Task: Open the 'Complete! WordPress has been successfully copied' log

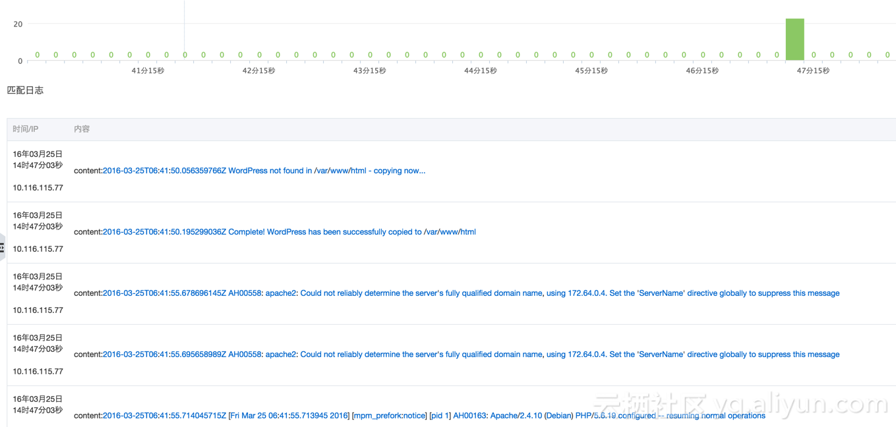Action: pyautogui.click(x=289, y=232)
